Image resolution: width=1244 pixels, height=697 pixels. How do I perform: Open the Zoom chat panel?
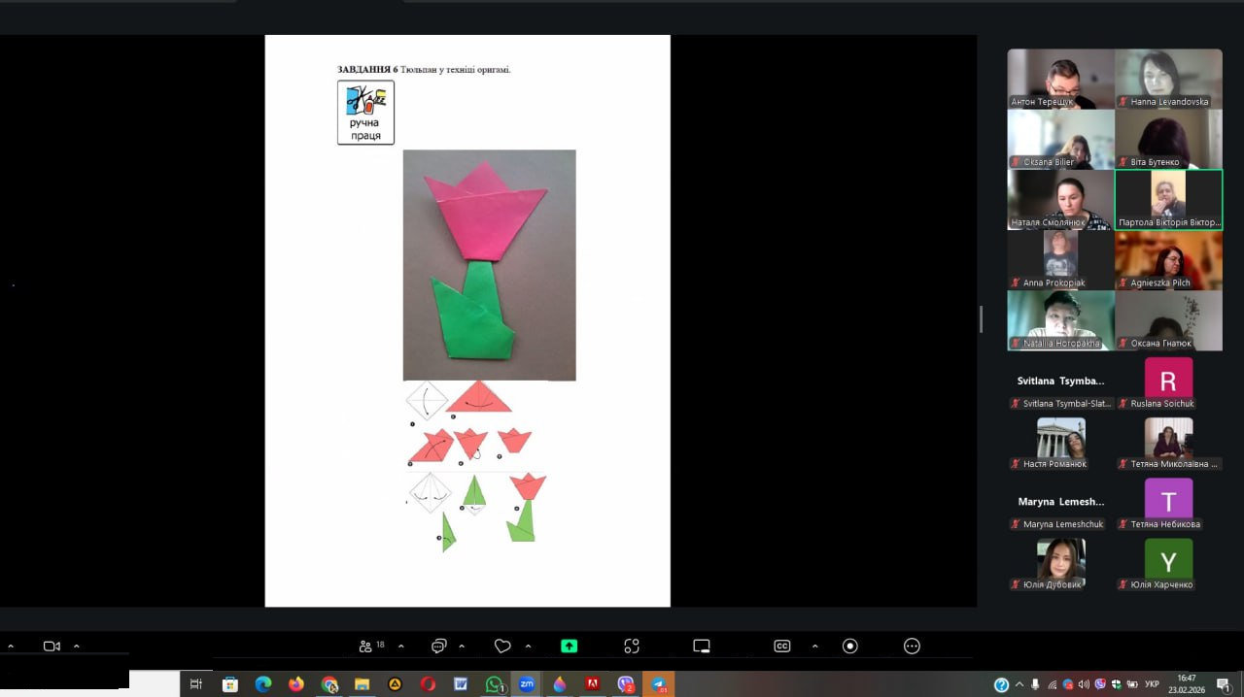(x=439, y=647)
